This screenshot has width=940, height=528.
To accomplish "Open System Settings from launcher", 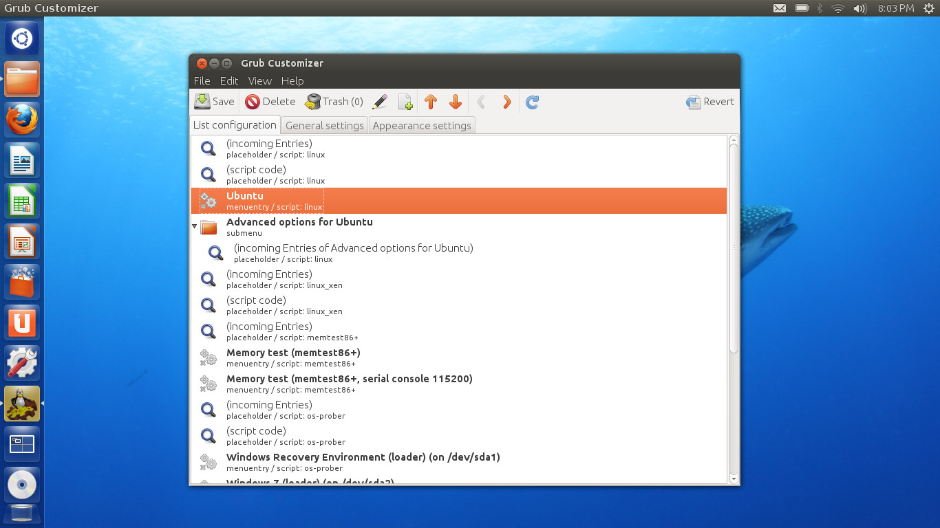I will coord(22,363).
